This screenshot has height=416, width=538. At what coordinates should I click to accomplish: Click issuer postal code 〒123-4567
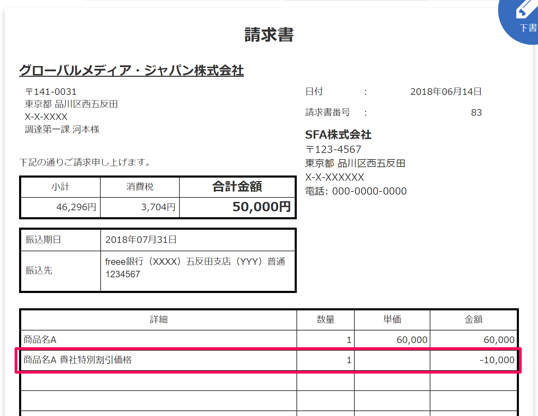(333, 149)
